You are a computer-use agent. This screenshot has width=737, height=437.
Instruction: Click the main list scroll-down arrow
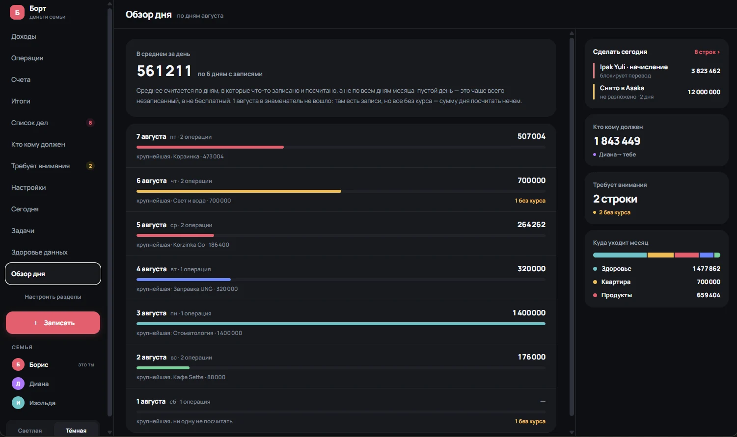point(572,432)
